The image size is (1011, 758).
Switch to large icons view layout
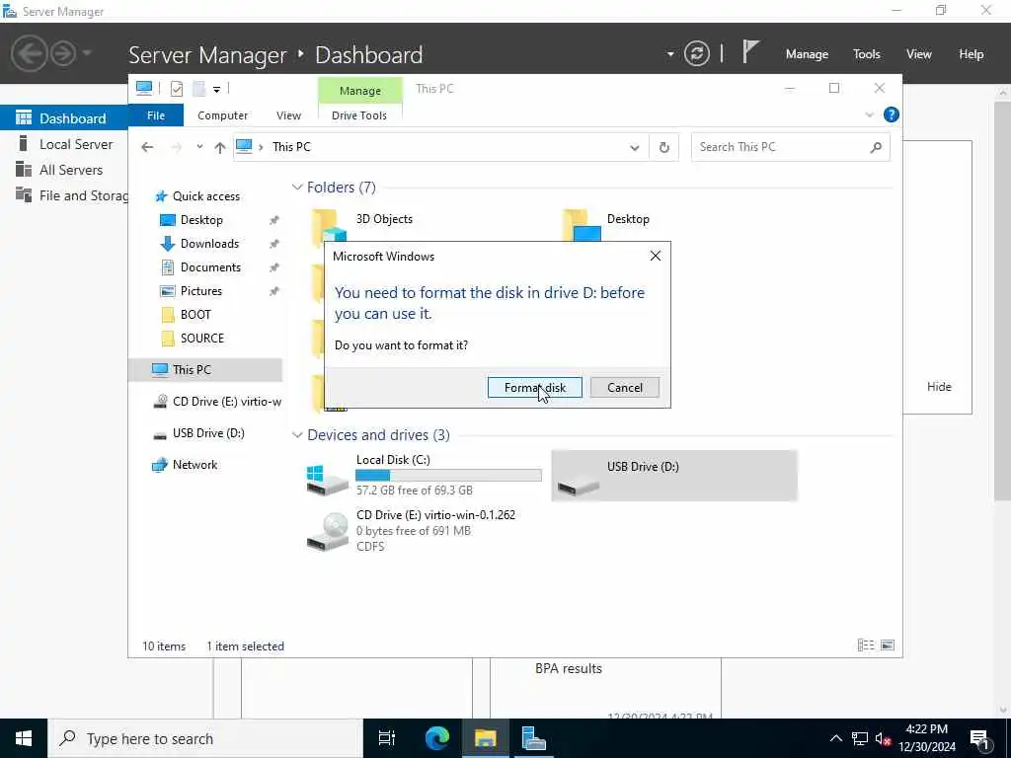888,645
